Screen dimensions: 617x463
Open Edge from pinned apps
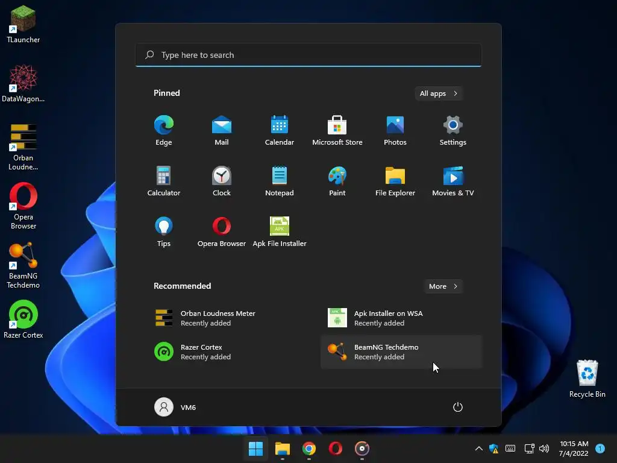[x=164, y=131]
